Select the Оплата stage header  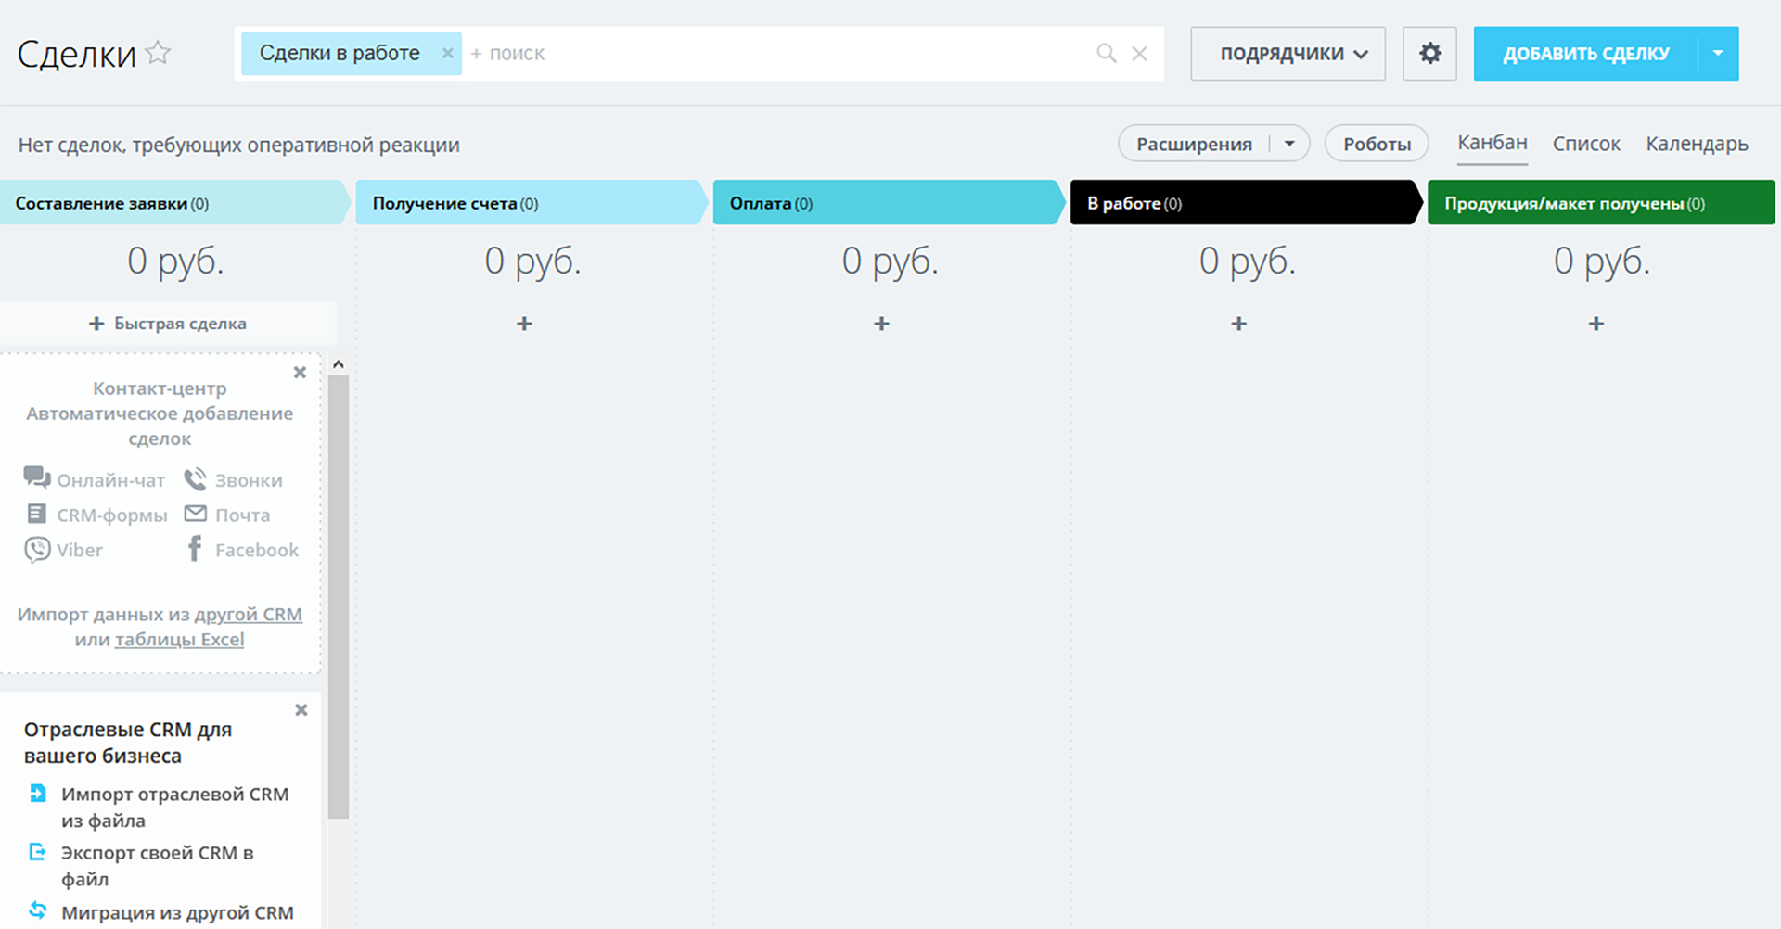(x=889, y=202)
